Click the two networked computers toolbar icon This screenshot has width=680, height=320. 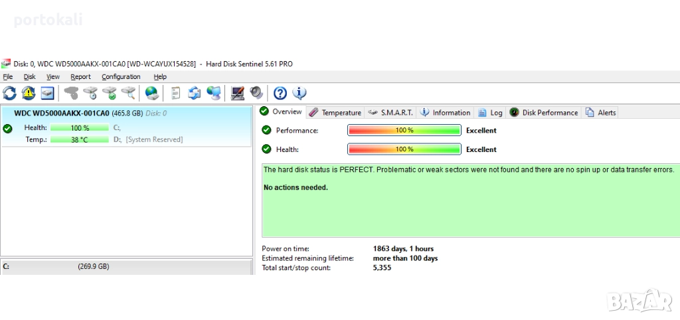tap(214, 93)
